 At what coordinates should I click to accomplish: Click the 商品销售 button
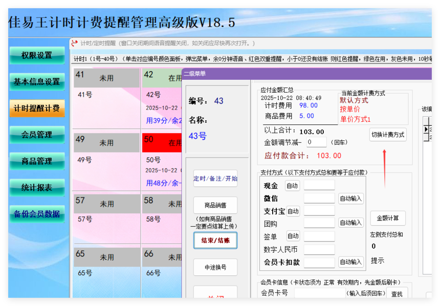215,205
